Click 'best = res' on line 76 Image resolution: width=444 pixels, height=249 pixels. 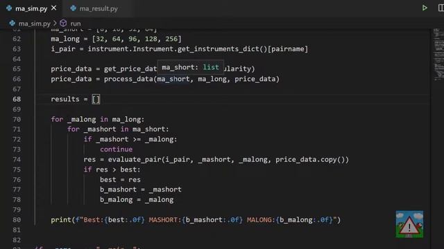click(120, 180)
